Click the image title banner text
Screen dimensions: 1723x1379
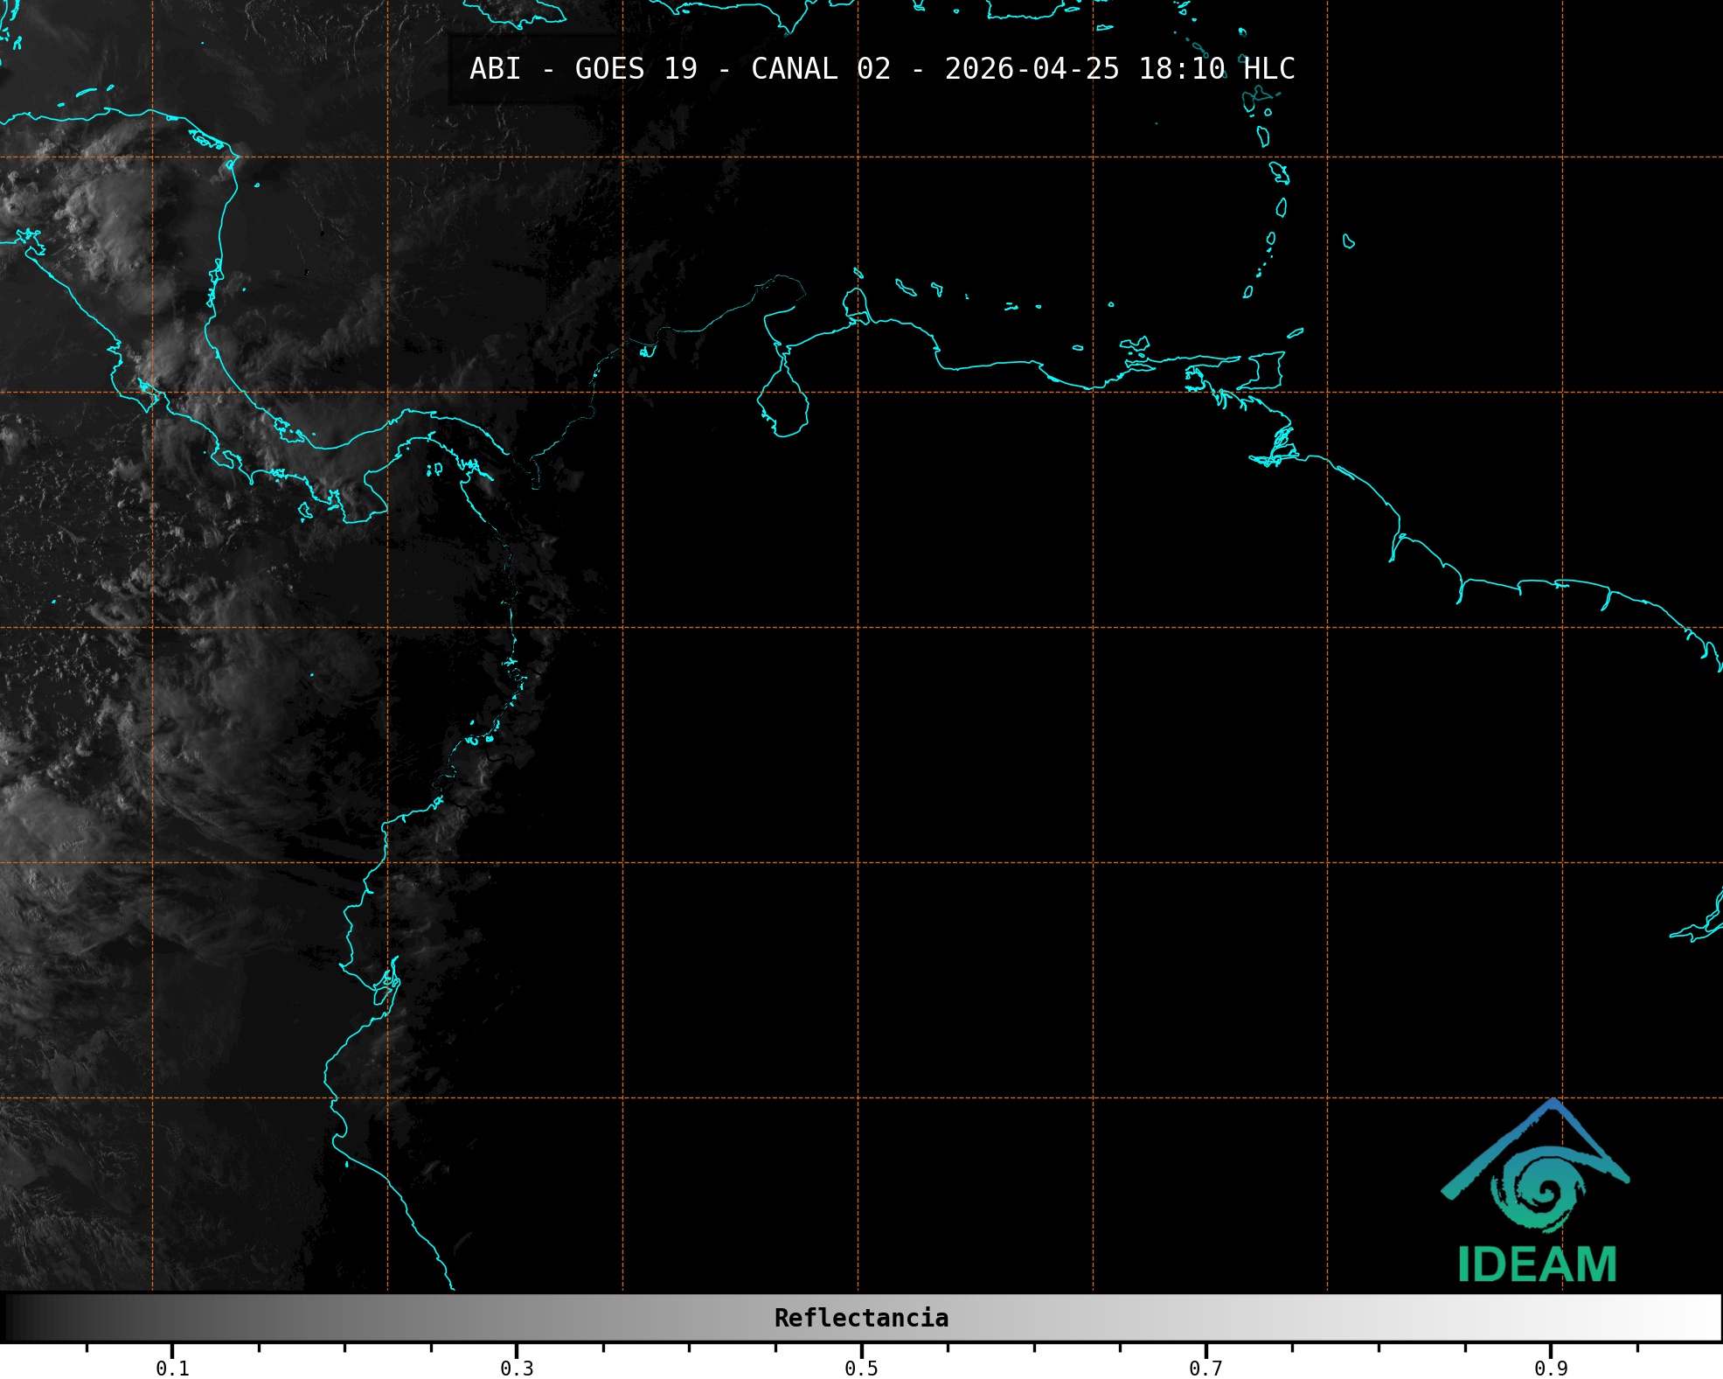coord(881,69)
